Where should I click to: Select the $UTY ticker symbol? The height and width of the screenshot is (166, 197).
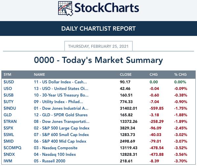click(9, 102)
